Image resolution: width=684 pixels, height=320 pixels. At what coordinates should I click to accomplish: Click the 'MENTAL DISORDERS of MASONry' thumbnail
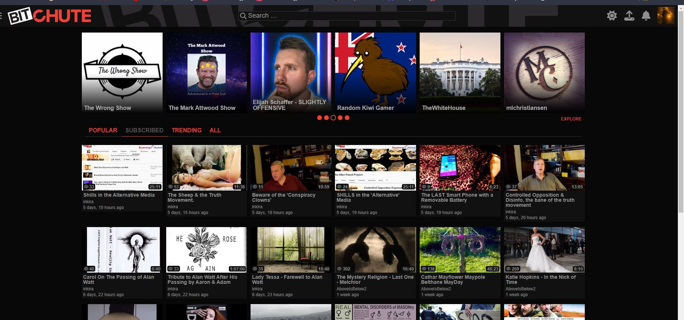tap(375, 312)
